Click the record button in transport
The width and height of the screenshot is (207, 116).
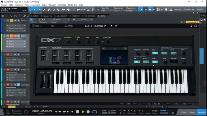(88, 112)
